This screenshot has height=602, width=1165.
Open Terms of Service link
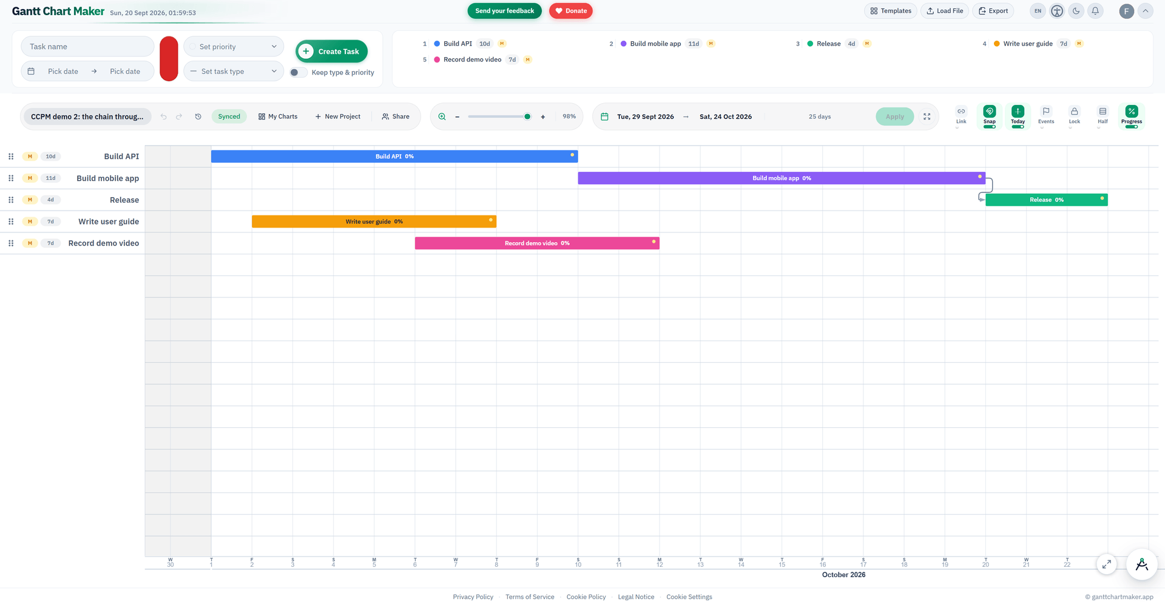530,597
